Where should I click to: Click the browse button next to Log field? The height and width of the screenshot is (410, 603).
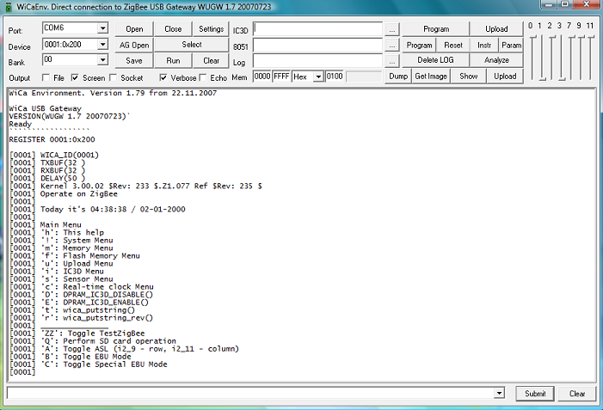[x=392, y=62]
